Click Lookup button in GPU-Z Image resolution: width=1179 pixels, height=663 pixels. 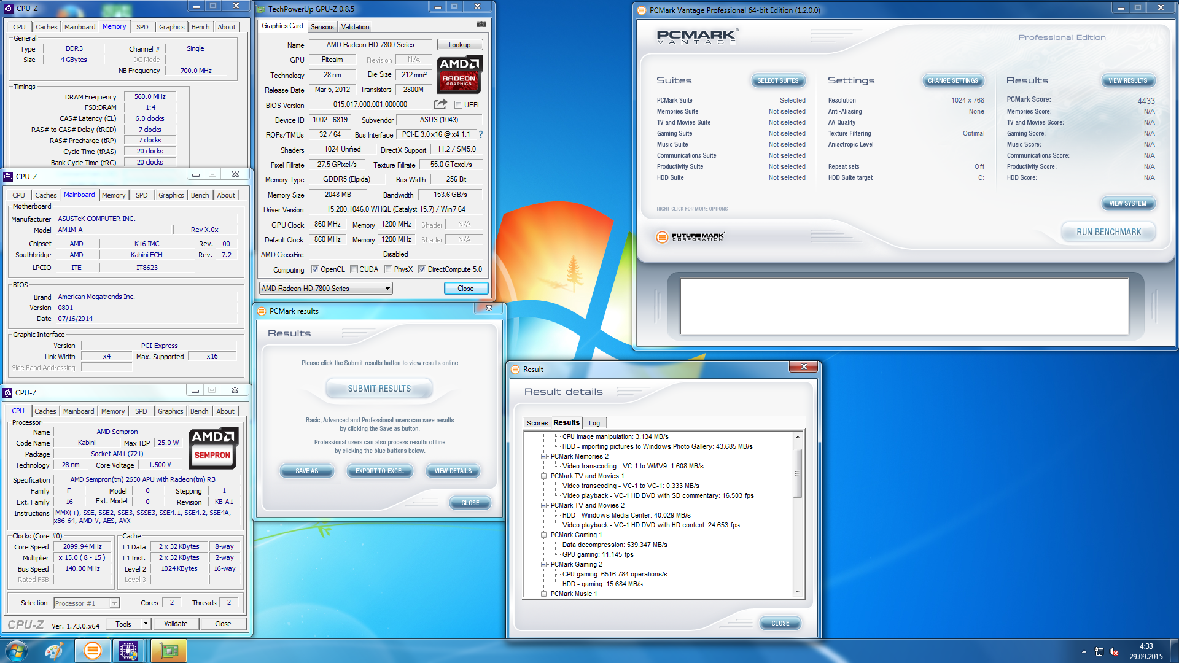coord(459,45)
